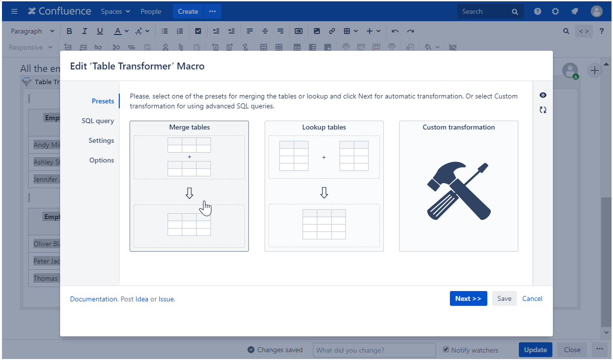Open the Spaces dropdown menu

pos(115,11)
